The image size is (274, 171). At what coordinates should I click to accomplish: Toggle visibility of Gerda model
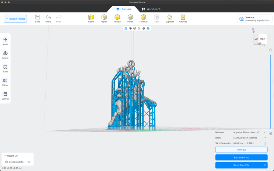point(29,162)
